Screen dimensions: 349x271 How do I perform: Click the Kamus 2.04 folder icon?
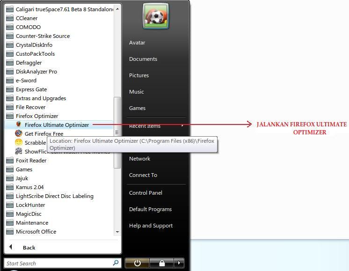coord(10,187)
